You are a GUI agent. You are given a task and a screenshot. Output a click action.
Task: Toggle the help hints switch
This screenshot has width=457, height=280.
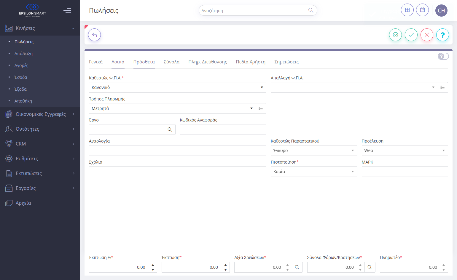[443, 56]
